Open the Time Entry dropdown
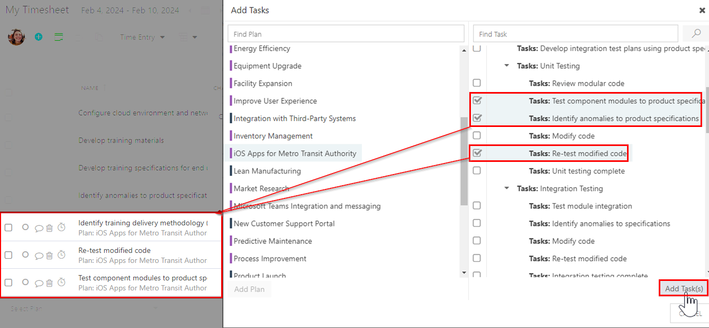Image resolution: width=709 pixels, height=328 pixels. pyautogui.click(x=142, y=37)
